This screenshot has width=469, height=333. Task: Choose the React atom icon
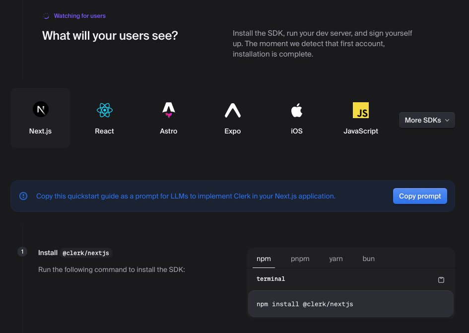[x=104, y=110]
